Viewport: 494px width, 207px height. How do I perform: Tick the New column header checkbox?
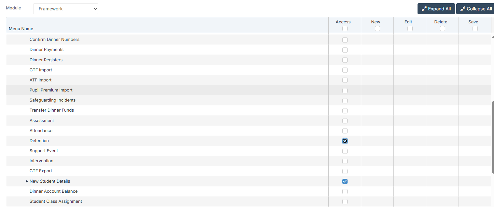click(x=377, y=29)
